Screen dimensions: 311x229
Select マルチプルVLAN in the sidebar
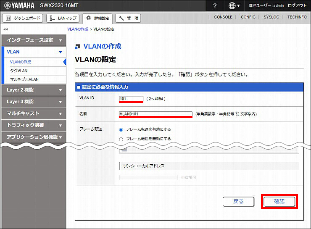tap(24, 79)
